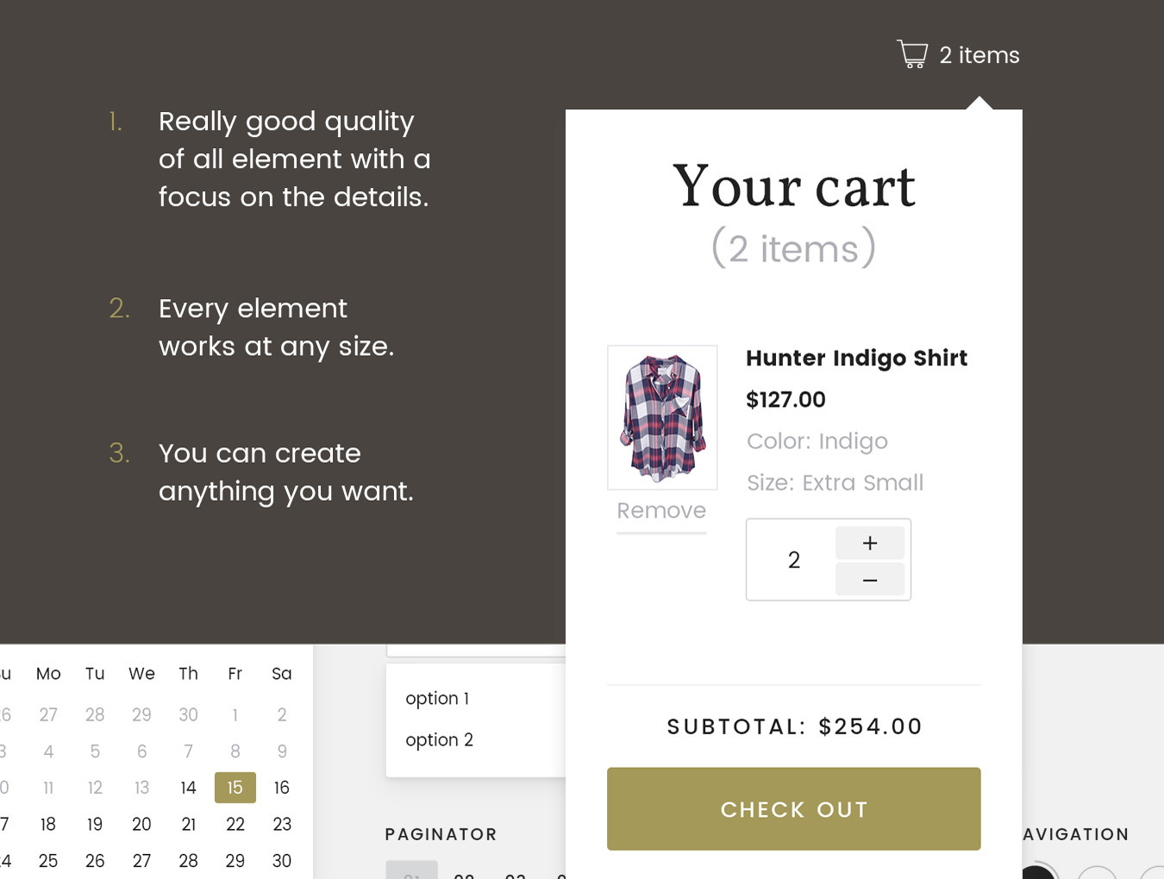Screen dimensions: 1164x879
Task: Open the shopping cart icon
Action: click(911, 54)
